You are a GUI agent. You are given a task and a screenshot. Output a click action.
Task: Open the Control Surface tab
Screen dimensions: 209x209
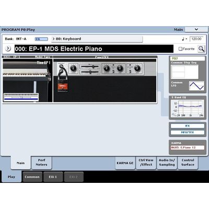point(188,162)
